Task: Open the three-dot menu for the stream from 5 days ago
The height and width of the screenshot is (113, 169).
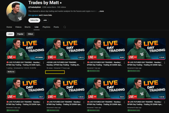Action: pyautogui.click(x=44, y=102)
